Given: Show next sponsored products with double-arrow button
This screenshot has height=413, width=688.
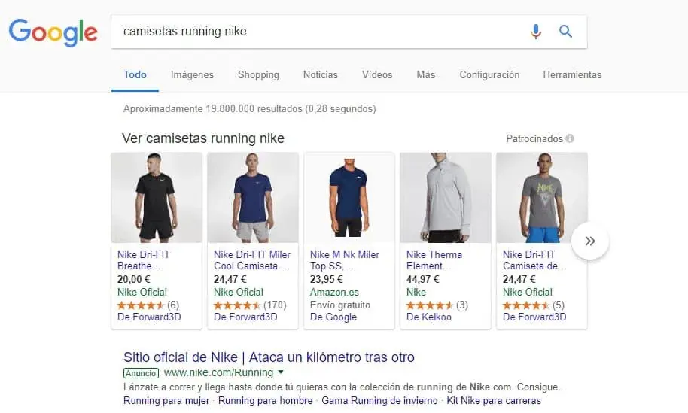Looking at the screenshot, I should tap(590, 241).
